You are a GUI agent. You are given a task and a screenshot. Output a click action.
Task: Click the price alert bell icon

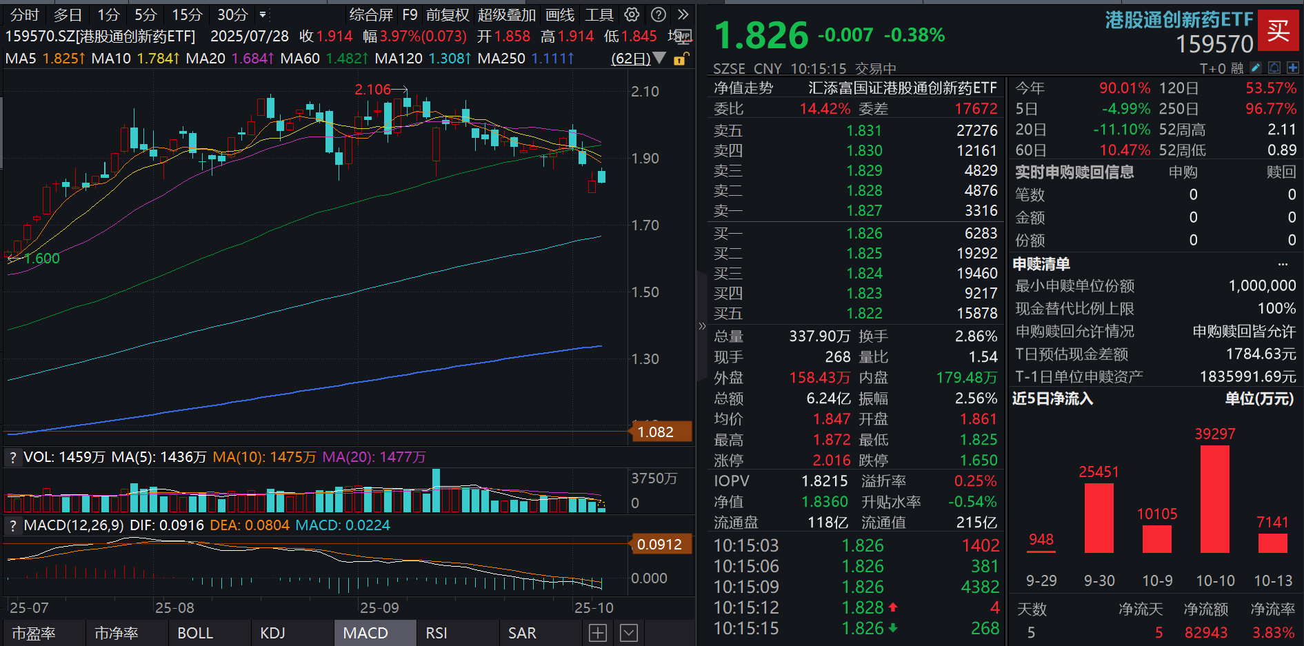(x=1274, y=68)
